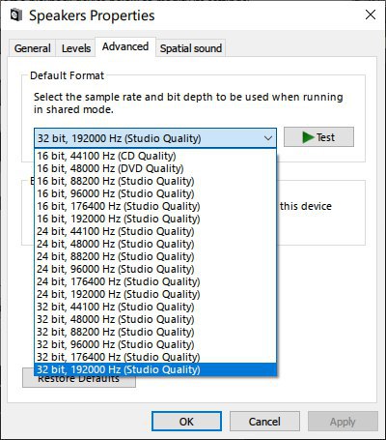Close the Speakers Properties dialog
This screenshot has width=386, height=440.
pos(371,15)
